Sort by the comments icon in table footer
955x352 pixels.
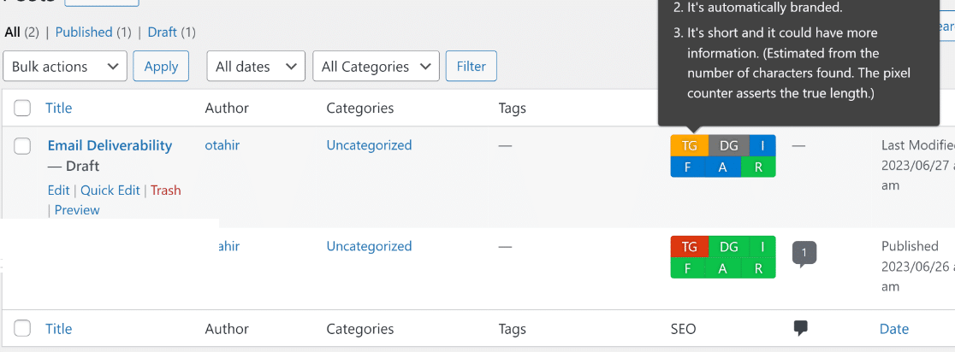[801, 328]
